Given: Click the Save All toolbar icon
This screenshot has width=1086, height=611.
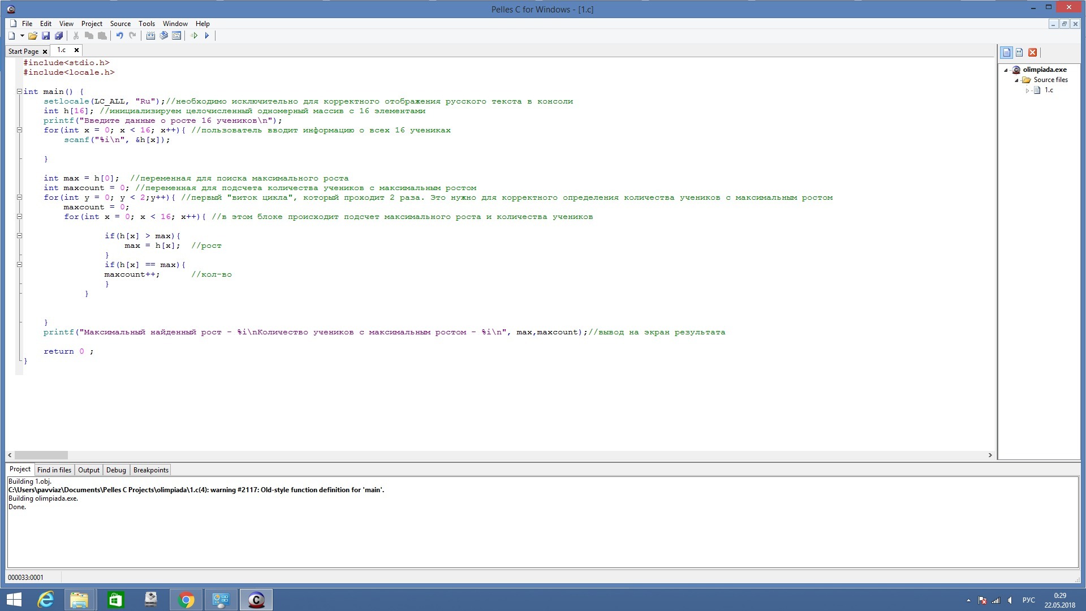Looking at the screenshot, I should coord(59,36).
